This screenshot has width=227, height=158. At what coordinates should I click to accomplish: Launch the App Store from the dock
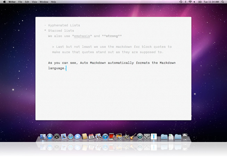(x=50, y=136)
